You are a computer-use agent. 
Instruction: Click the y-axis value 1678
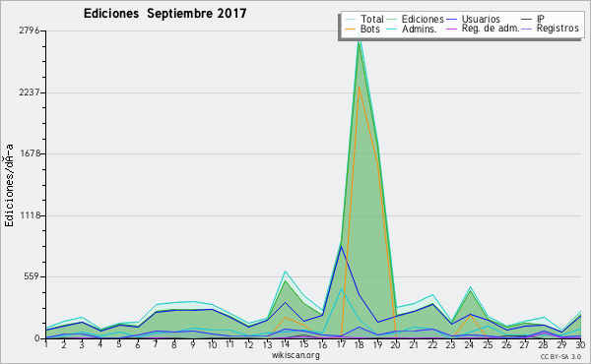30,153
